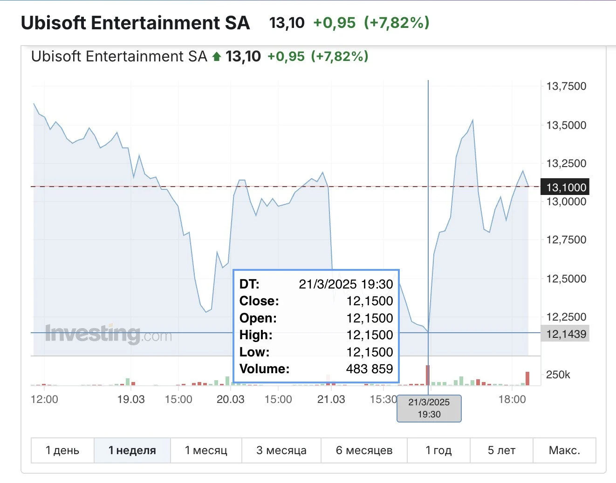Switch to the '1 неделя' range tab
The image size is (616, 483).
[132, 450]
